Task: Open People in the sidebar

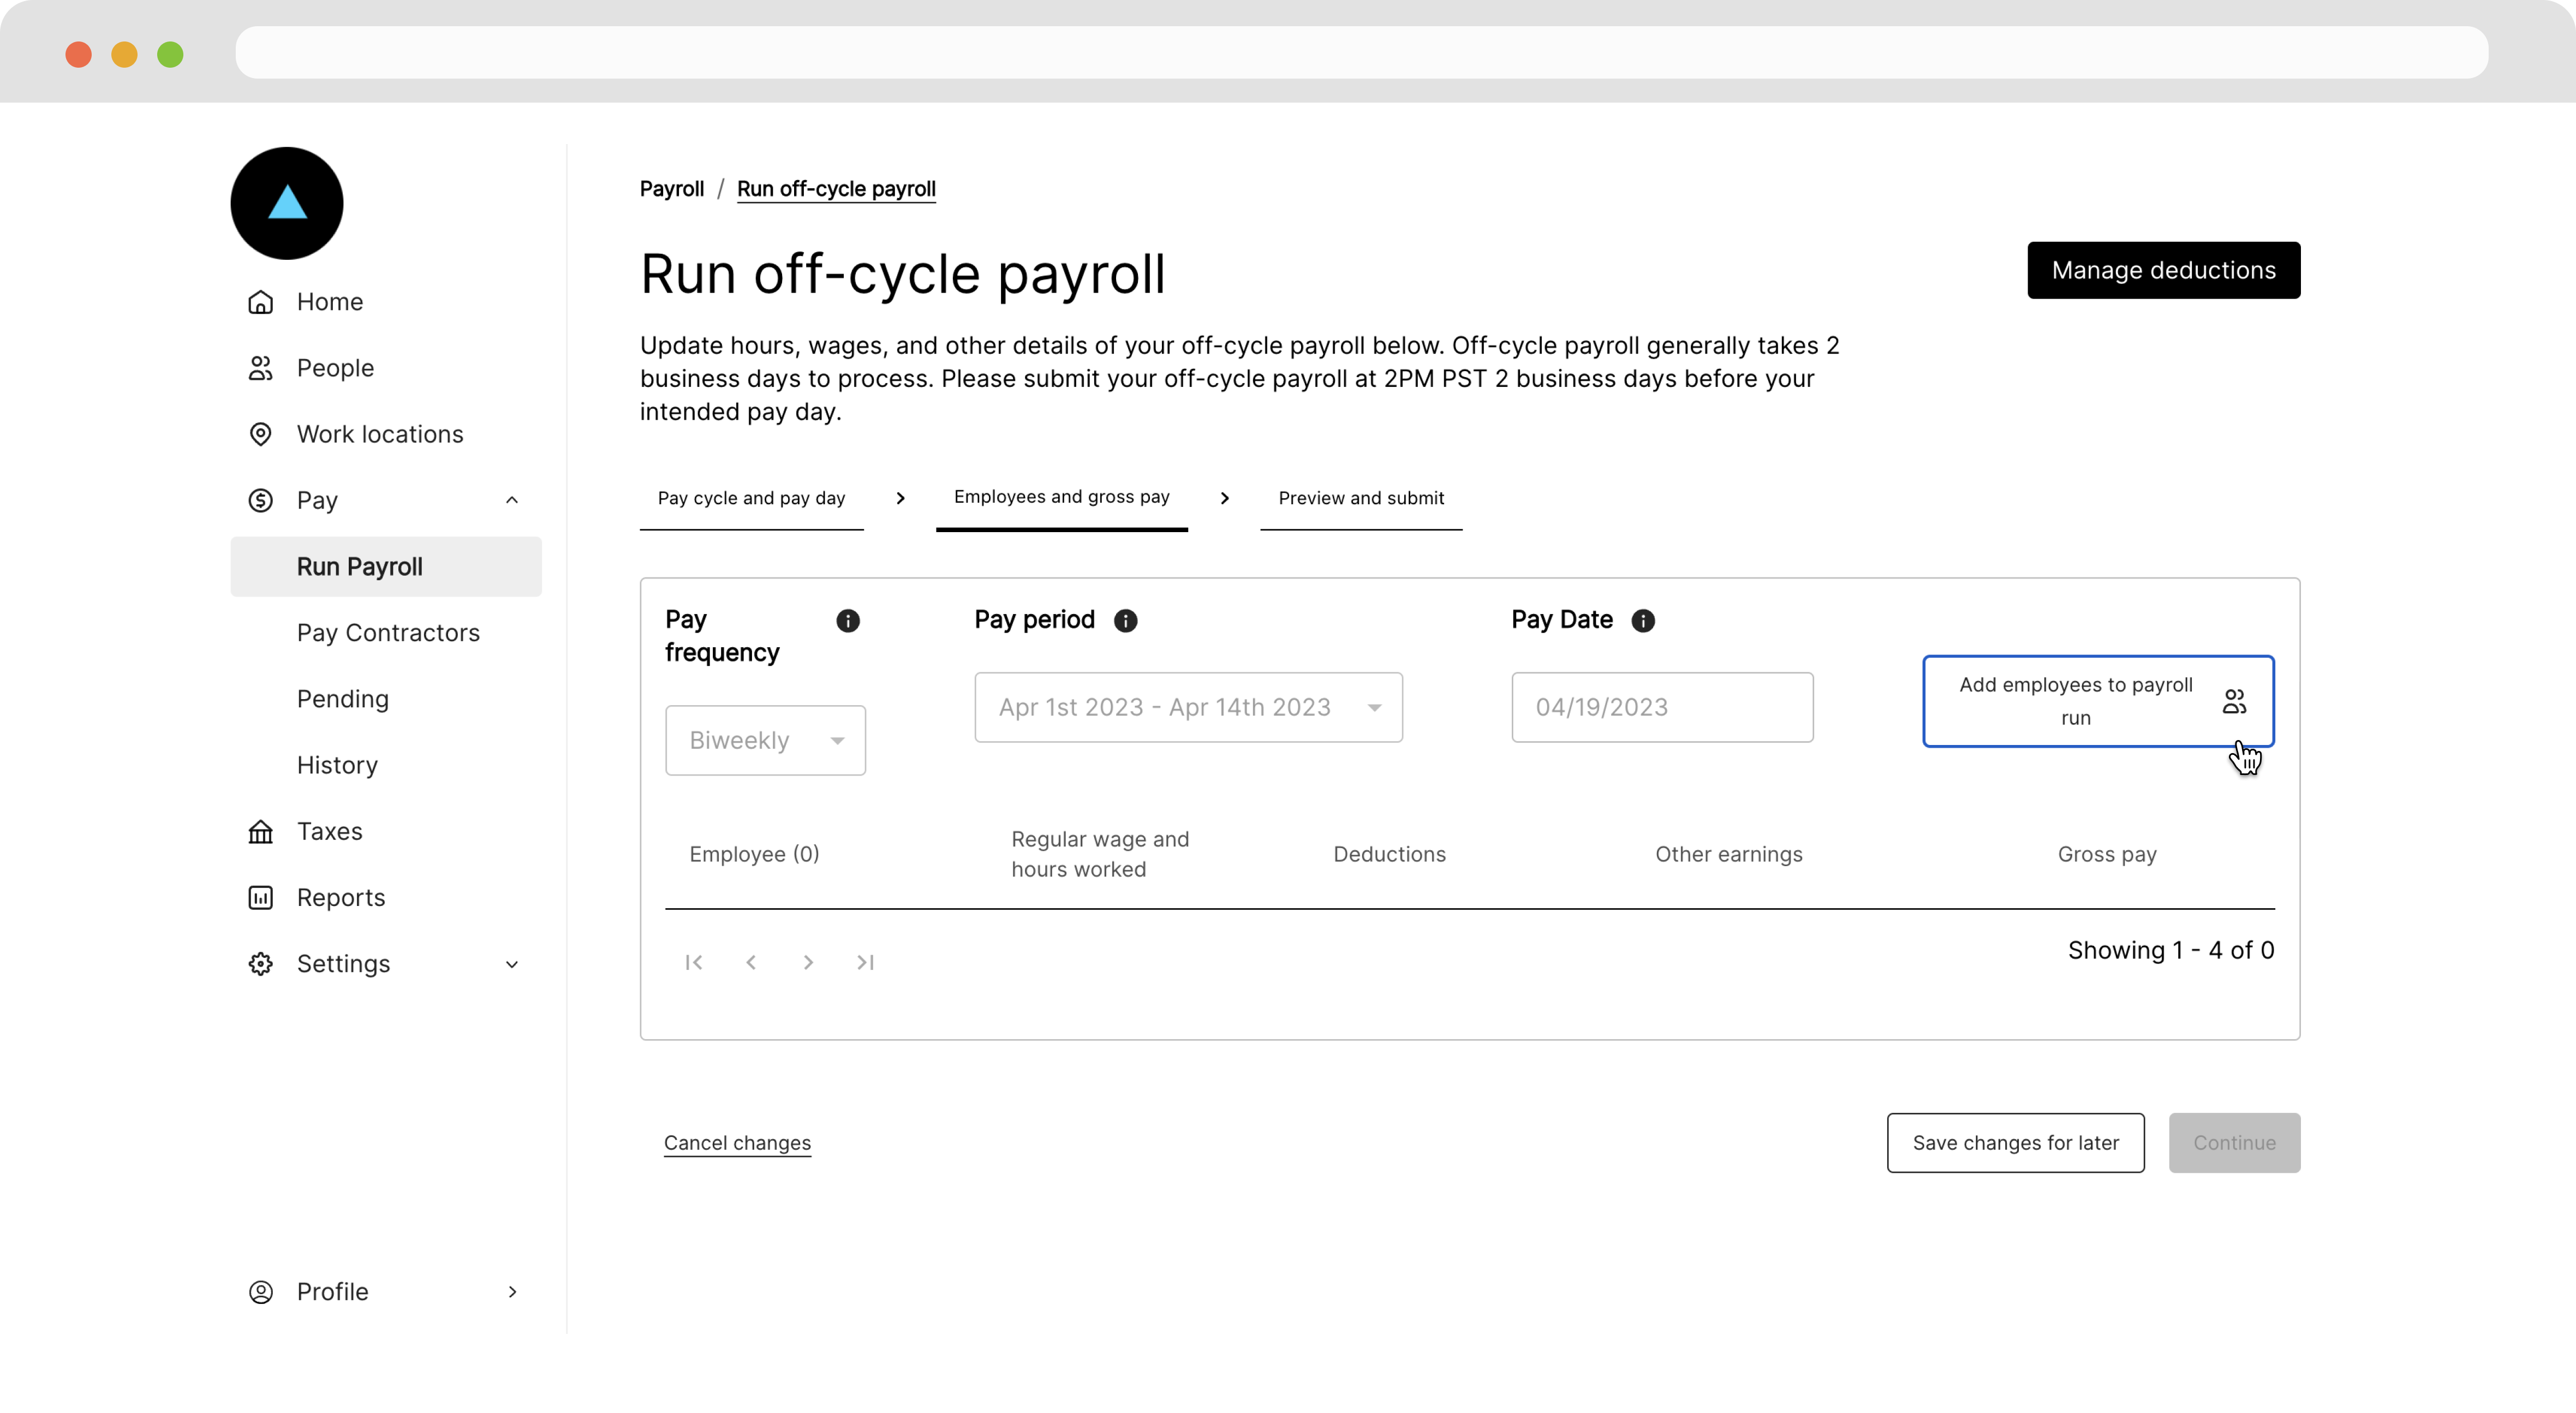Action: click(386, 368)
